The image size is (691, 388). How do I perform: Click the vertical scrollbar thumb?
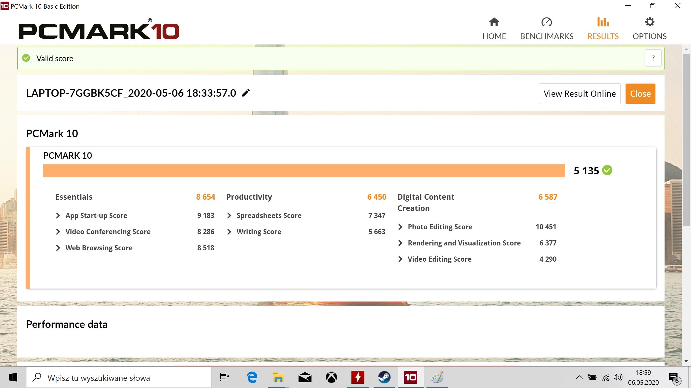tap(686, 140)
